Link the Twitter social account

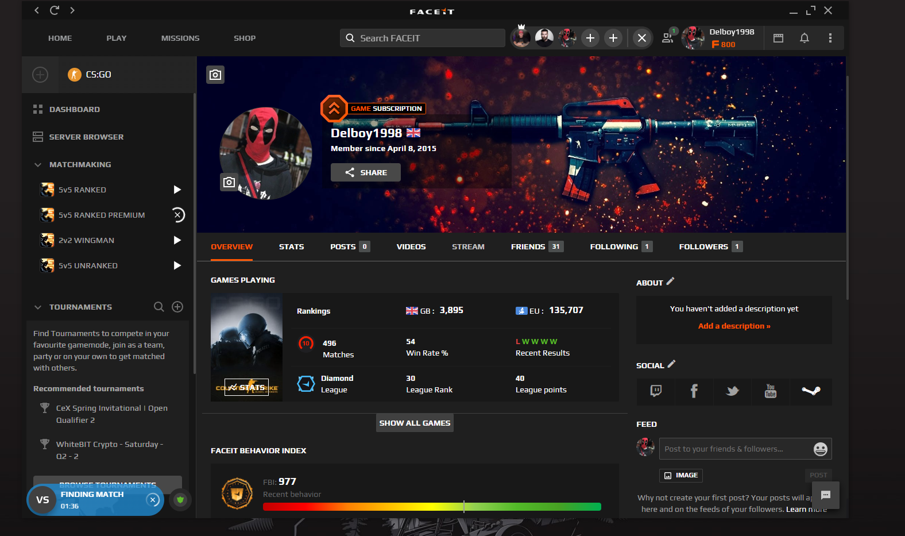click(732, 392)
